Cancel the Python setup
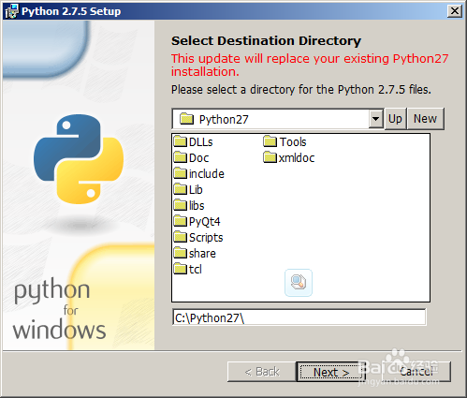 click(x=416, y=372)
